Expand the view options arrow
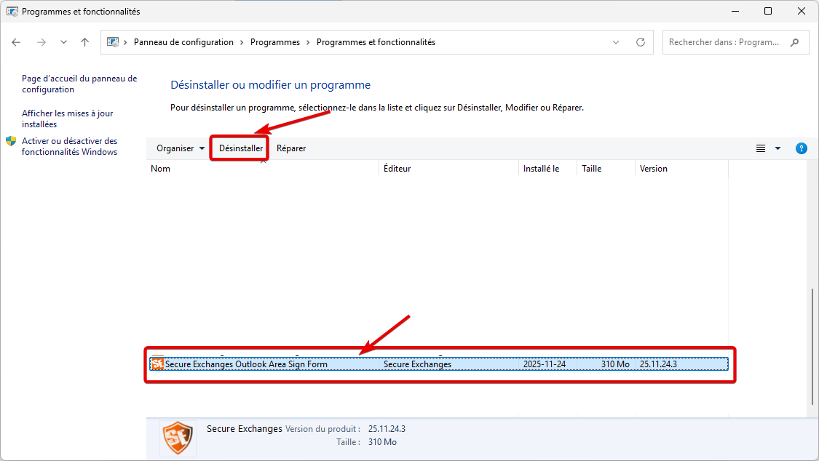 (778, 148)
